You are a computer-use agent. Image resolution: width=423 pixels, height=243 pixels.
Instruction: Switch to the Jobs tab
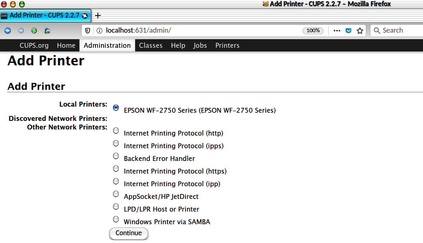(x=200, y=45)
